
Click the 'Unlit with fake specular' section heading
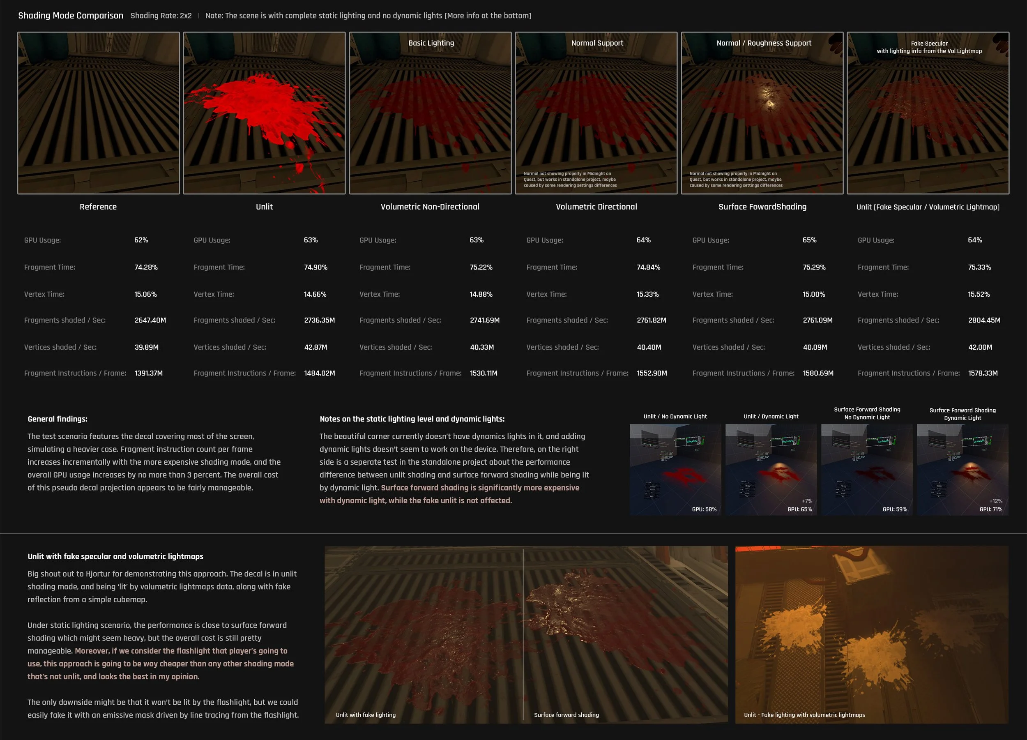click(115, 556)
